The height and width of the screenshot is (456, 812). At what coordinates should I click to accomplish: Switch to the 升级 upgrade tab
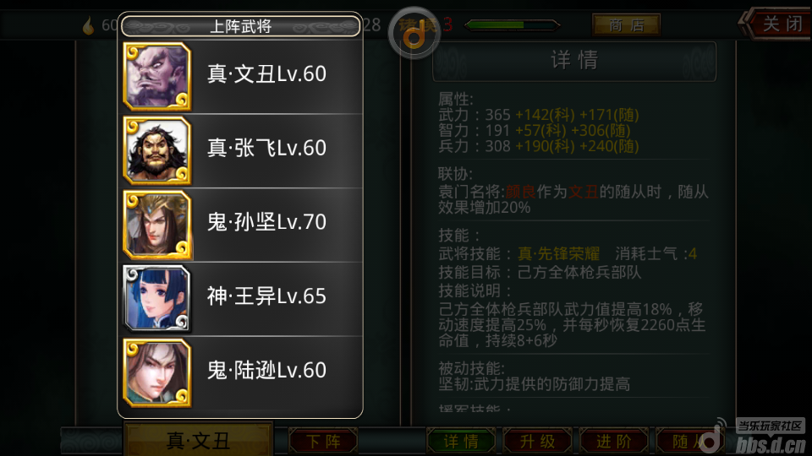[538, 441]
